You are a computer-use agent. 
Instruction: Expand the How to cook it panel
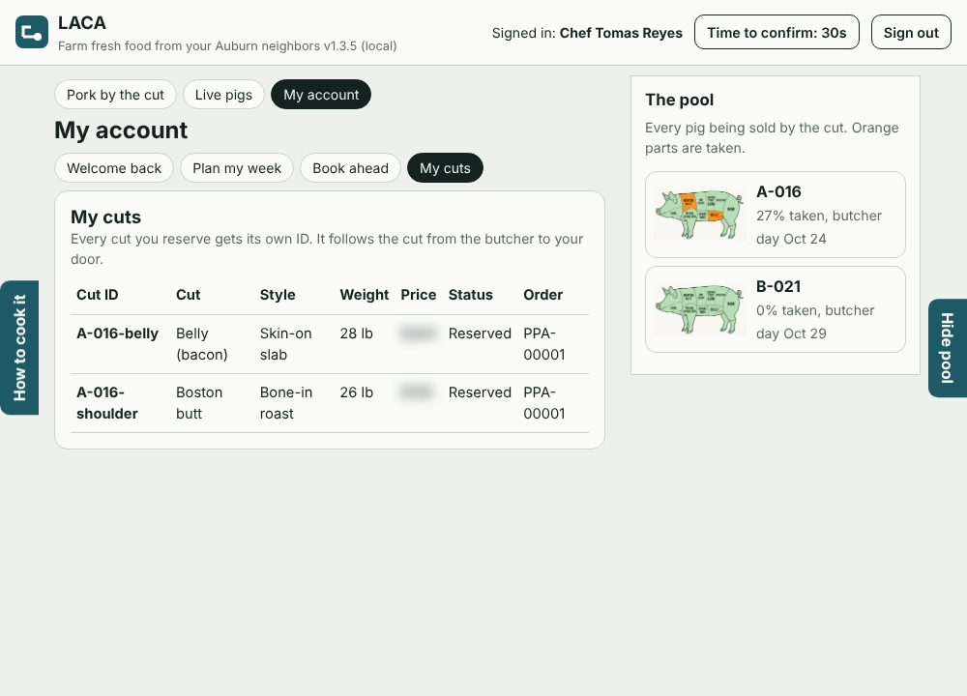(x=19, y=348)
